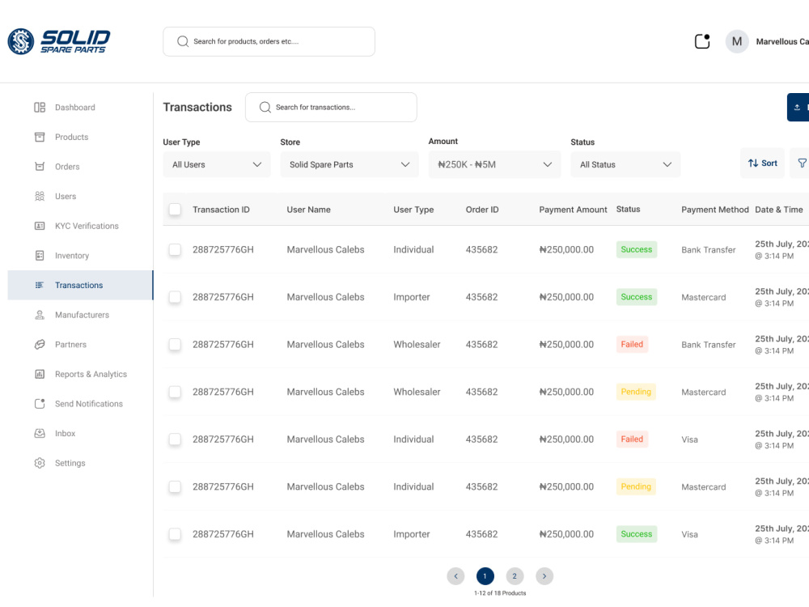
Task: Open the KYC Verifications menu item
Action: 80,226
